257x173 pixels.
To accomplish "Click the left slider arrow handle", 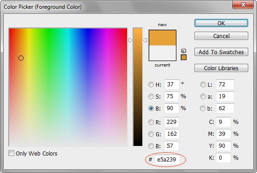I will (130, 40).
